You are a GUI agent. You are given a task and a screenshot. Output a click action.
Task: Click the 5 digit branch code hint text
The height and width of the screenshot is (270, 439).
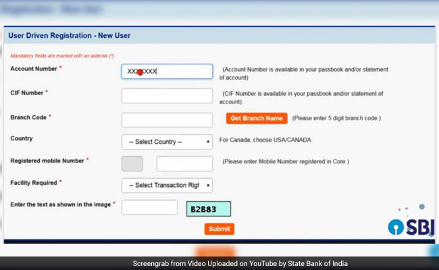click(336, 118)
